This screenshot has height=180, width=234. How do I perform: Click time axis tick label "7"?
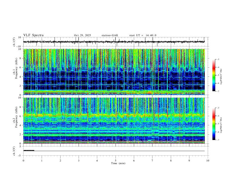pyautogui.click(x=152, y=161)
